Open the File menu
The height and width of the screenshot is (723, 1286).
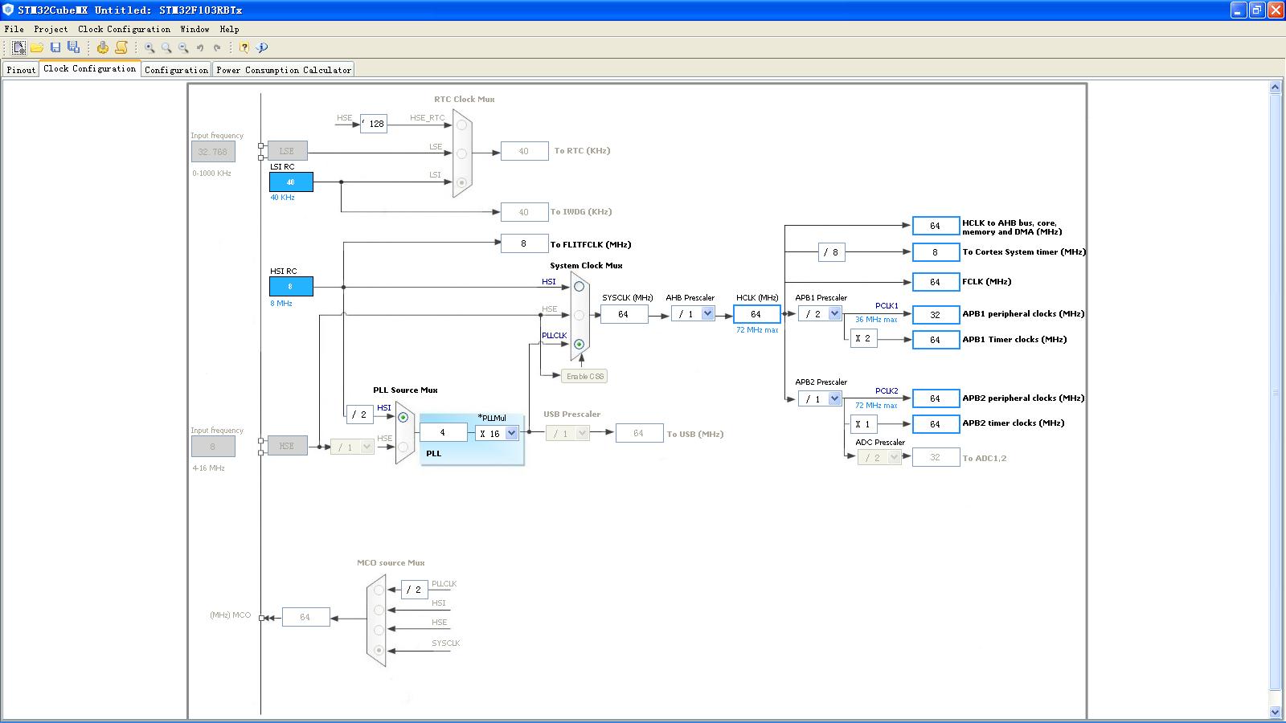[x=14, y=29]
